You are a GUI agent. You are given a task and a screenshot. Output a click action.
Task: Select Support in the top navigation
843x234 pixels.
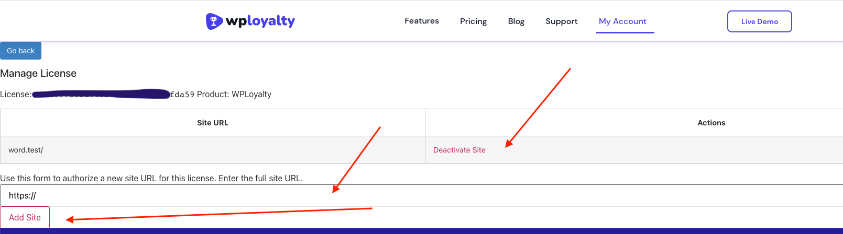point(561,21)
